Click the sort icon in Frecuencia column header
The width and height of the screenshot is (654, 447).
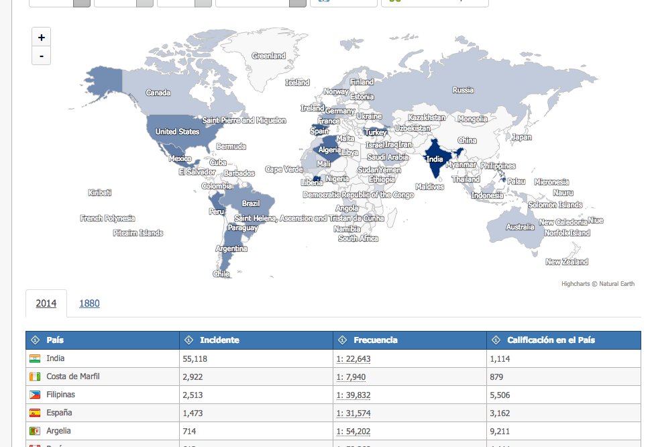coord(343,340)
